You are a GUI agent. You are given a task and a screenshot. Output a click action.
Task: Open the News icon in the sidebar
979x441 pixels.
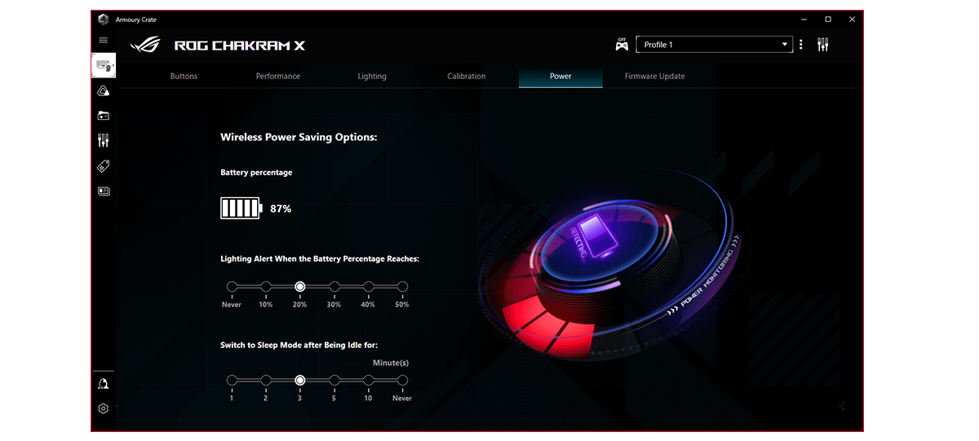(x=104, y=192)
